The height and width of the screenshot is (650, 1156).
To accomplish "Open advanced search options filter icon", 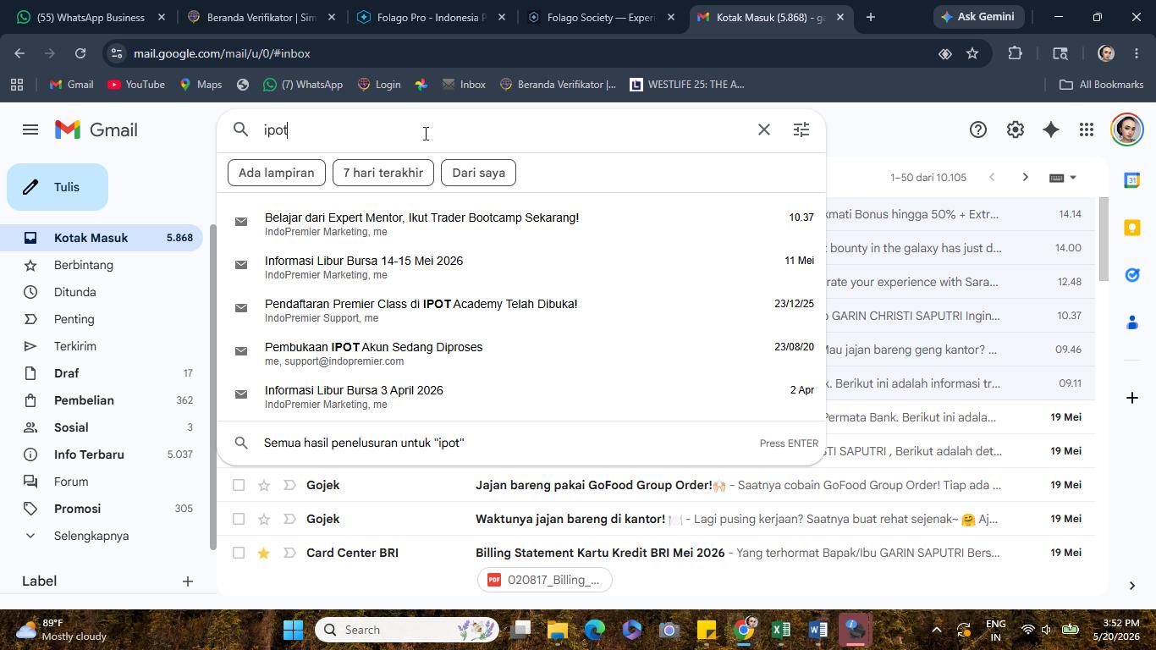I will 801,129.
